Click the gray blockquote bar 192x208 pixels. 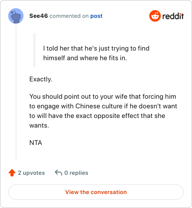point(34,50)
